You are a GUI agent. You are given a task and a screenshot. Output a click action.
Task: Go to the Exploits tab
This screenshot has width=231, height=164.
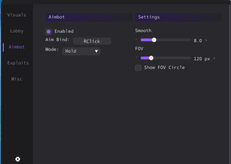click(18, 63)
